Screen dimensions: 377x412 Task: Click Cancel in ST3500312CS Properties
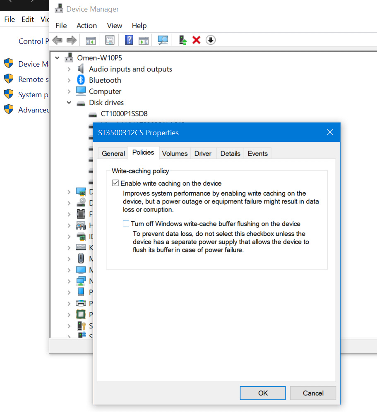coord(313,393)
